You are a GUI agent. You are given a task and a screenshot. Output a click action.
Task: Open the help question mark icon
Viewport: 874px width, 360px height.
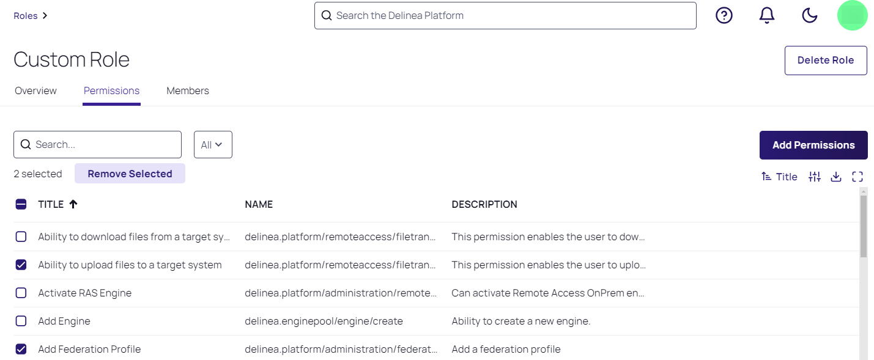(x=724, y=16)
